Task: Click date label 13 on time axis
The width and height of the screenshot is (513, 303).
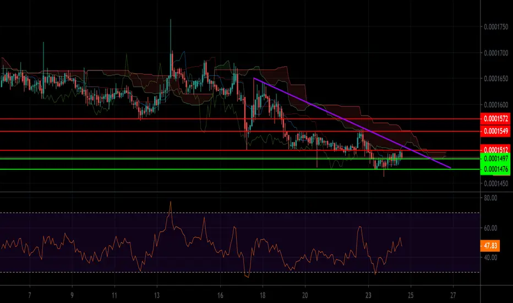Action: 157,295
